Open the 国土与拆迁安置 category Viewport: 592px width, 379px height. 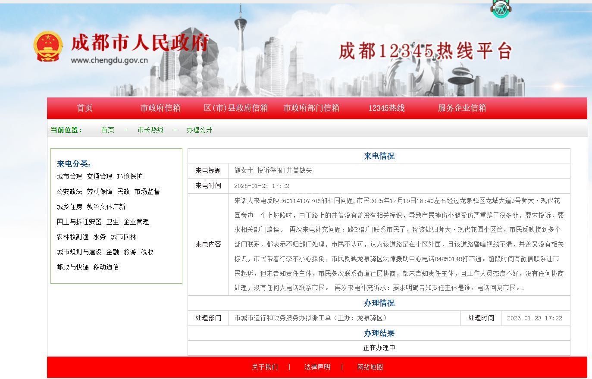pyautogui.click(x=79, y=222)
